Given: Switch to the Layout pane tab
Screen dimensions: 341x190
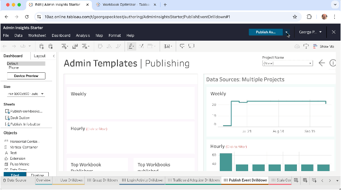Looking at the screenshot, I should pyautogui.click(x=40, y=56).
